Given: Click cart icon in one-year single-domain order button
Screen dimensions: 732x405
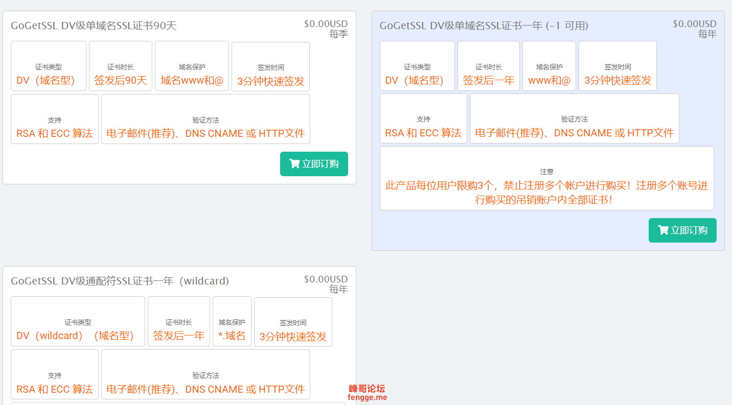Looking at the screenshot, I should tap(663, 230).
